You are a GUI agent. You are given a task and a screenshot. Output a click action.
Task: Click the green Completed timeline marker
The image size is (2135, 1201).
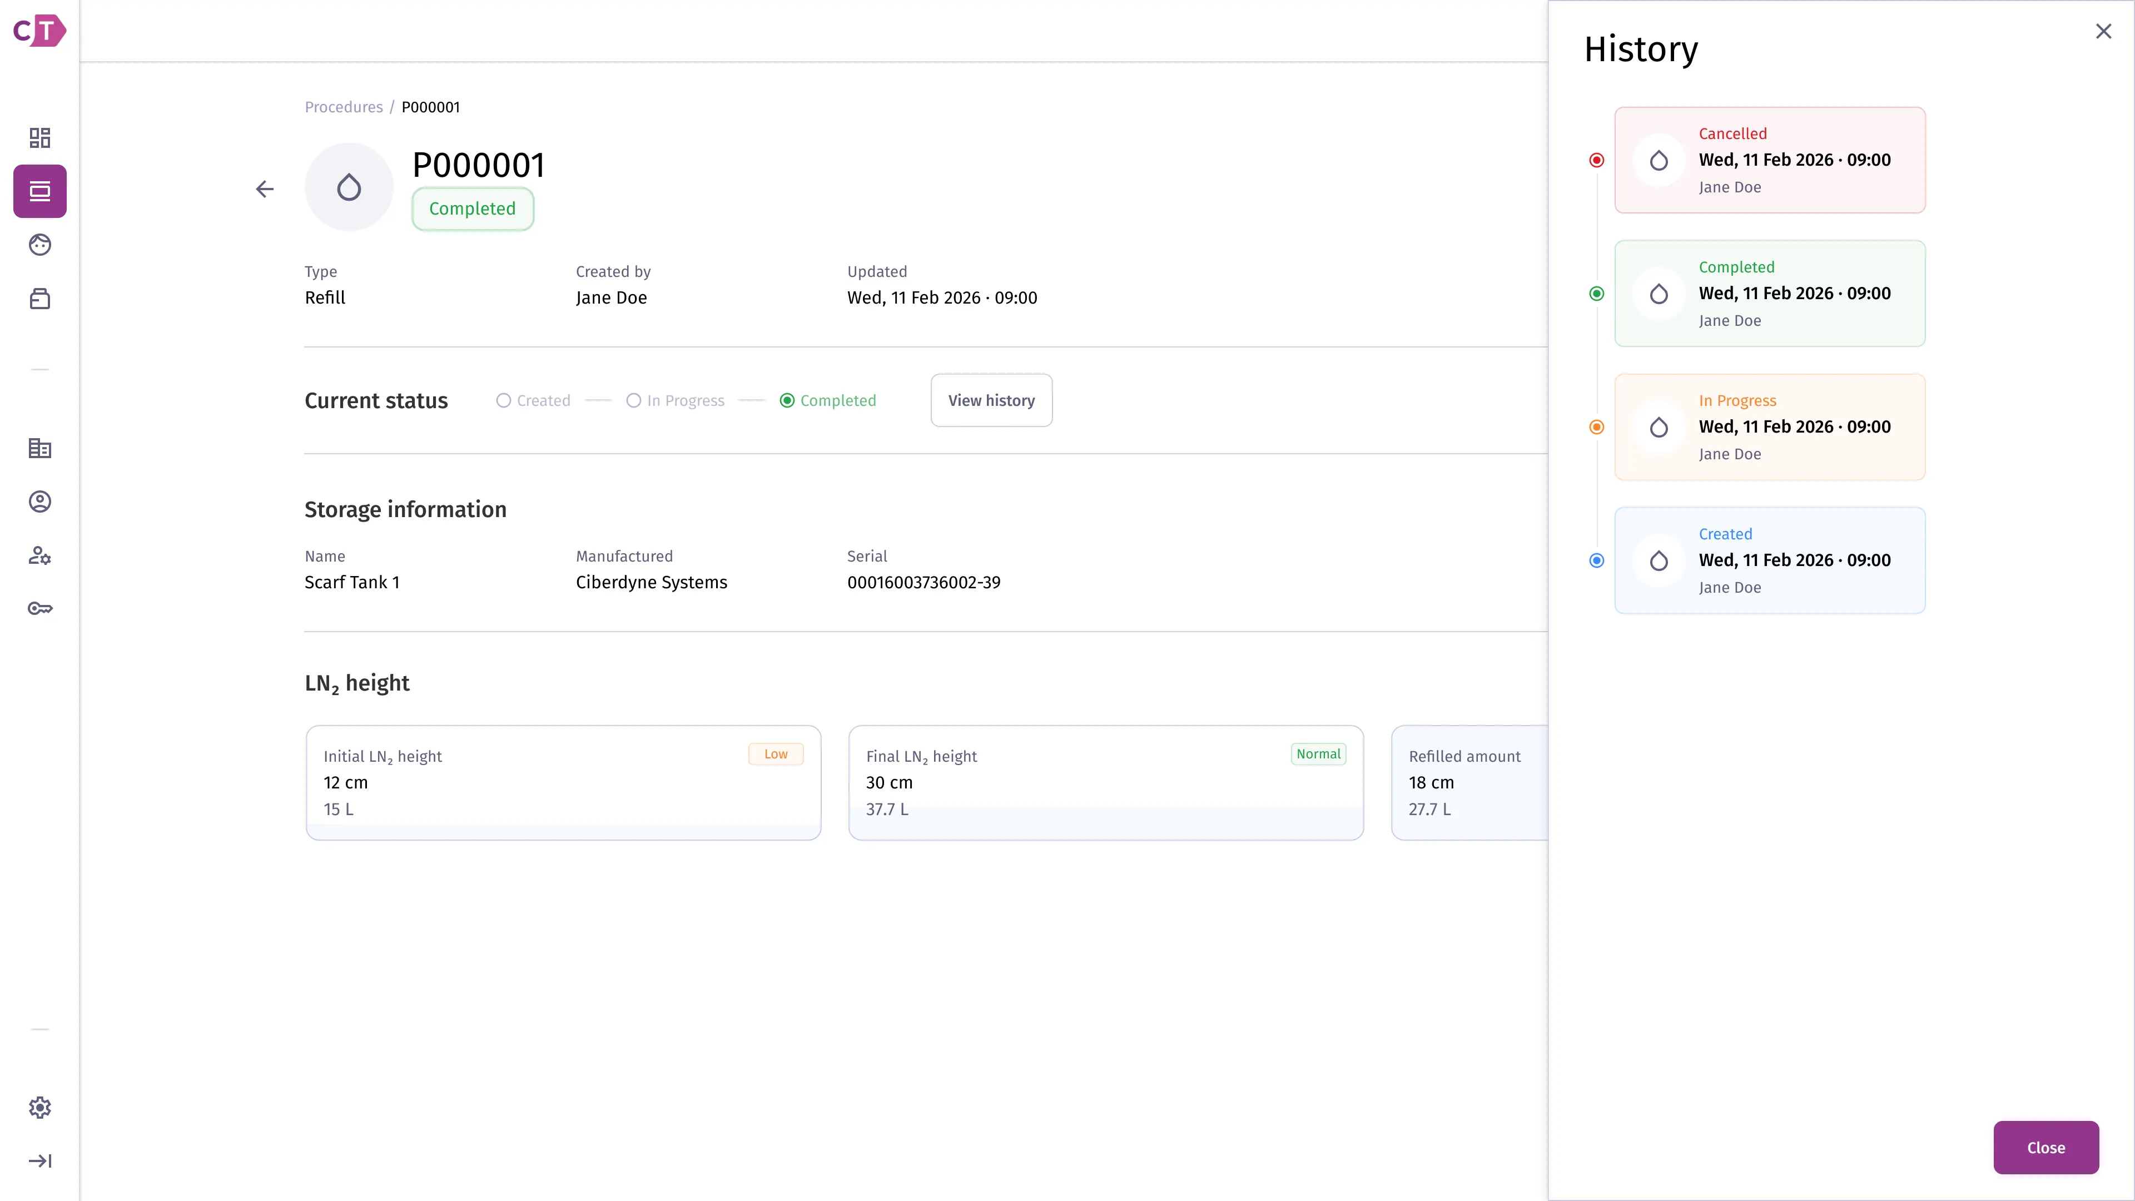[x=1596, y=294]
